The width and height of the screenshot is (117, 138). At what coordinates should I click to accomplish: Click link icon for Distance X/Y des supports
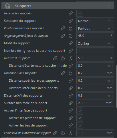point(71,95)
